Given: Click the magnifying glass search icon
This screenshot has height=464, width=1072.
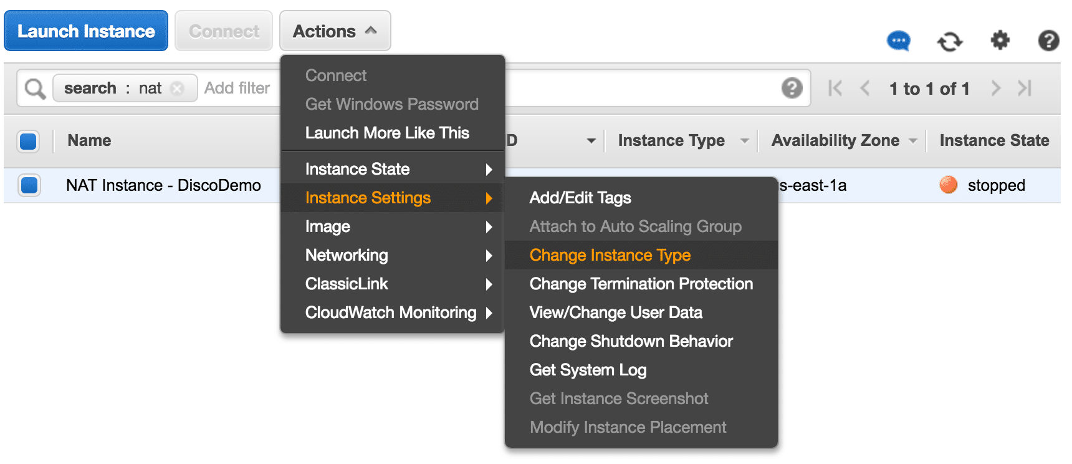Looking at the screenshot, I should [x=35, y=89].
